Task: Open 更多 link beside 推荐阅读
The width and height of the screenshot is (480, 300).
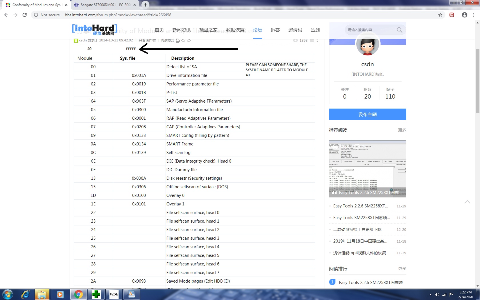Action: [x=402, y=130]
